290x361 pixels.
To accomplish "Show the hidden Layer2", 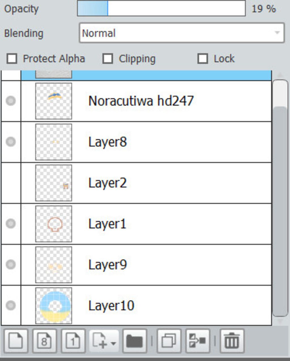I will click(11, 183).
